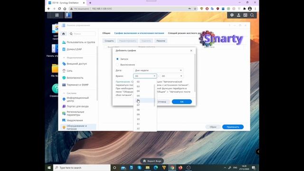This screenshot has width=304, height=171.
Task: Close the Добавить график dialog
Action: tap(191, 51)
